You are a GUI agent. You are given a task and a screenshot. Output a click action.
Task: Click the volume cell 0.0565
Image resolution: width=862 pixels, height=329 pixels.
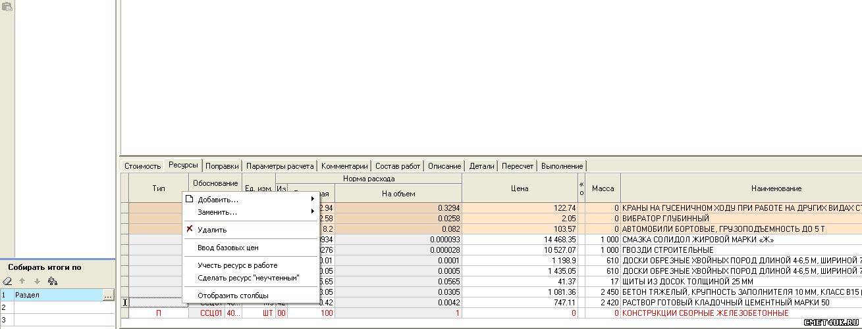(398, 281)
